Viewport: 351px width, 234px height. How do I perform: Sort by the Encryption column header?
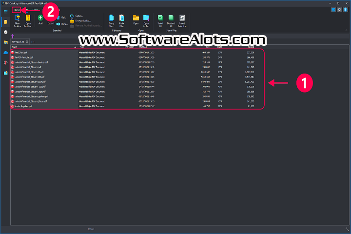tap(129, 47)
